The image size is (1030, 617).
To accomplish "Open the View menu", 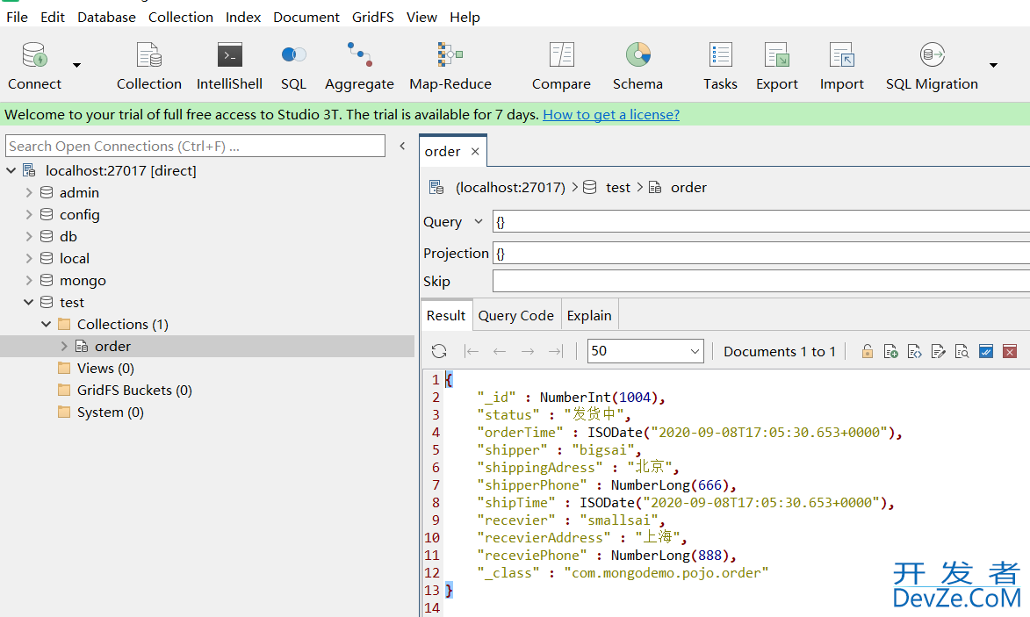I will [421, 17].
